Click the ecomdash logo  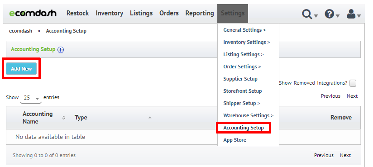tap(33, 13)
